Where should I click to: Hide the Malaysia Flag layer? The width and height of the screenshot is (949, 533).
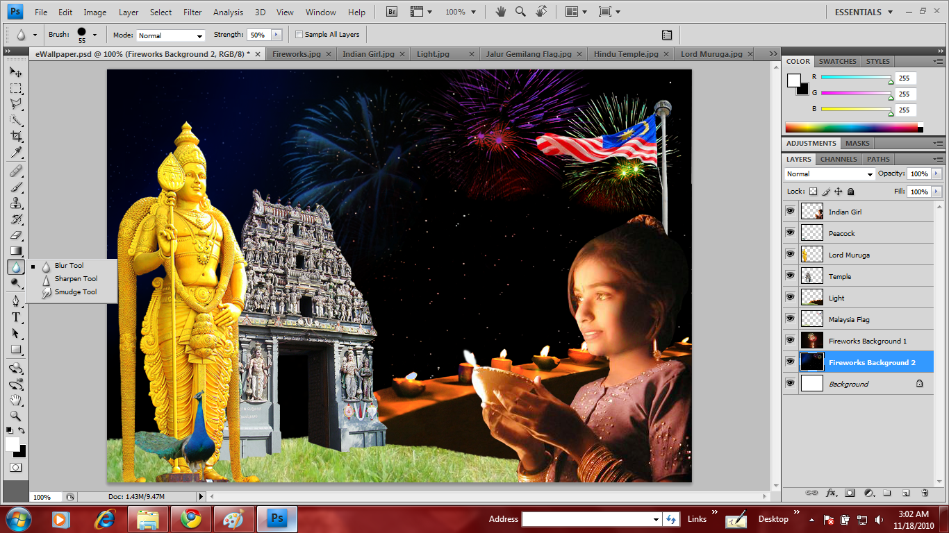tap(790, 319)
